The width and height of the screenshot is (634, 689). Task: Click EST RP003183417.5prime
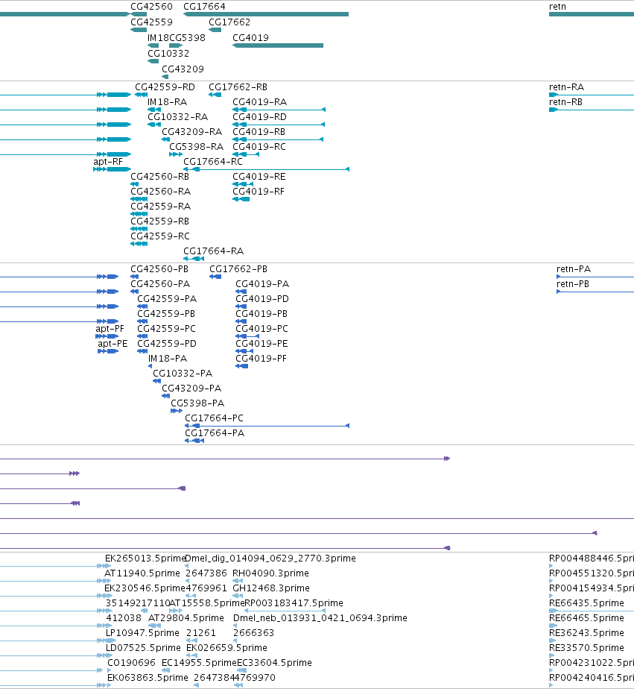tap(294, 603)
